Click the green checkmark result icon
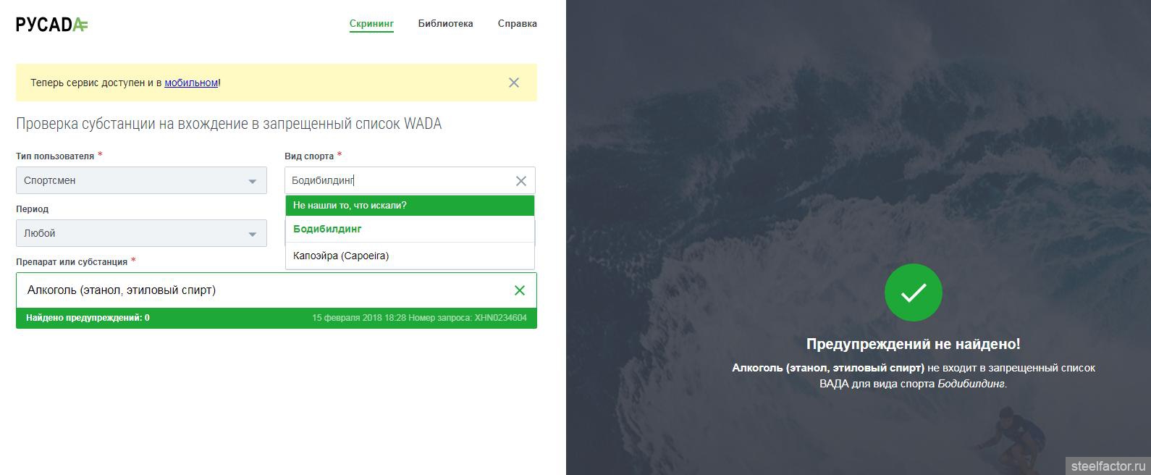This screenshot has width=1151, height=475. [914, 293]
